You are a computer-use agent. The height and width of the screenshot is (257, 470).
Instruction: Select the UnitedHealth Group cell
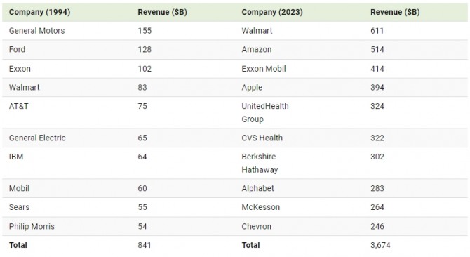[265, 112]
